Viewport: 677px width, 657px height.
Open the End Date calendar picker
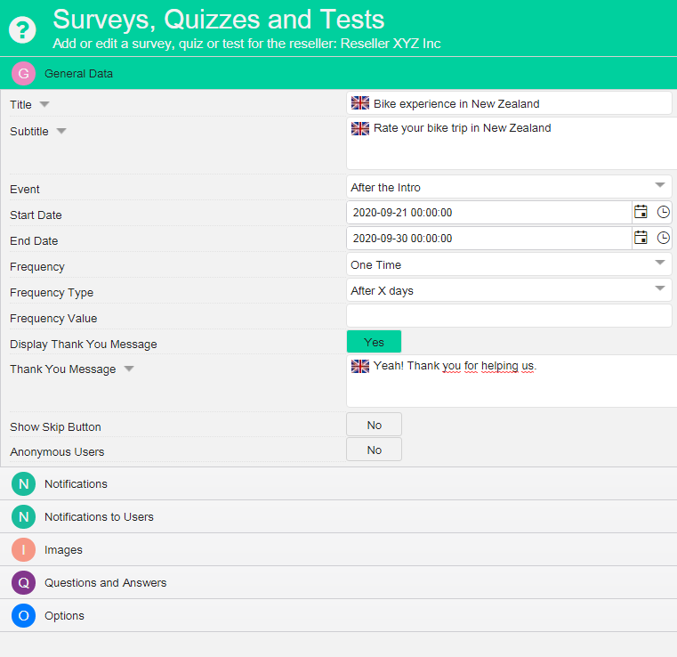[641, 238]
